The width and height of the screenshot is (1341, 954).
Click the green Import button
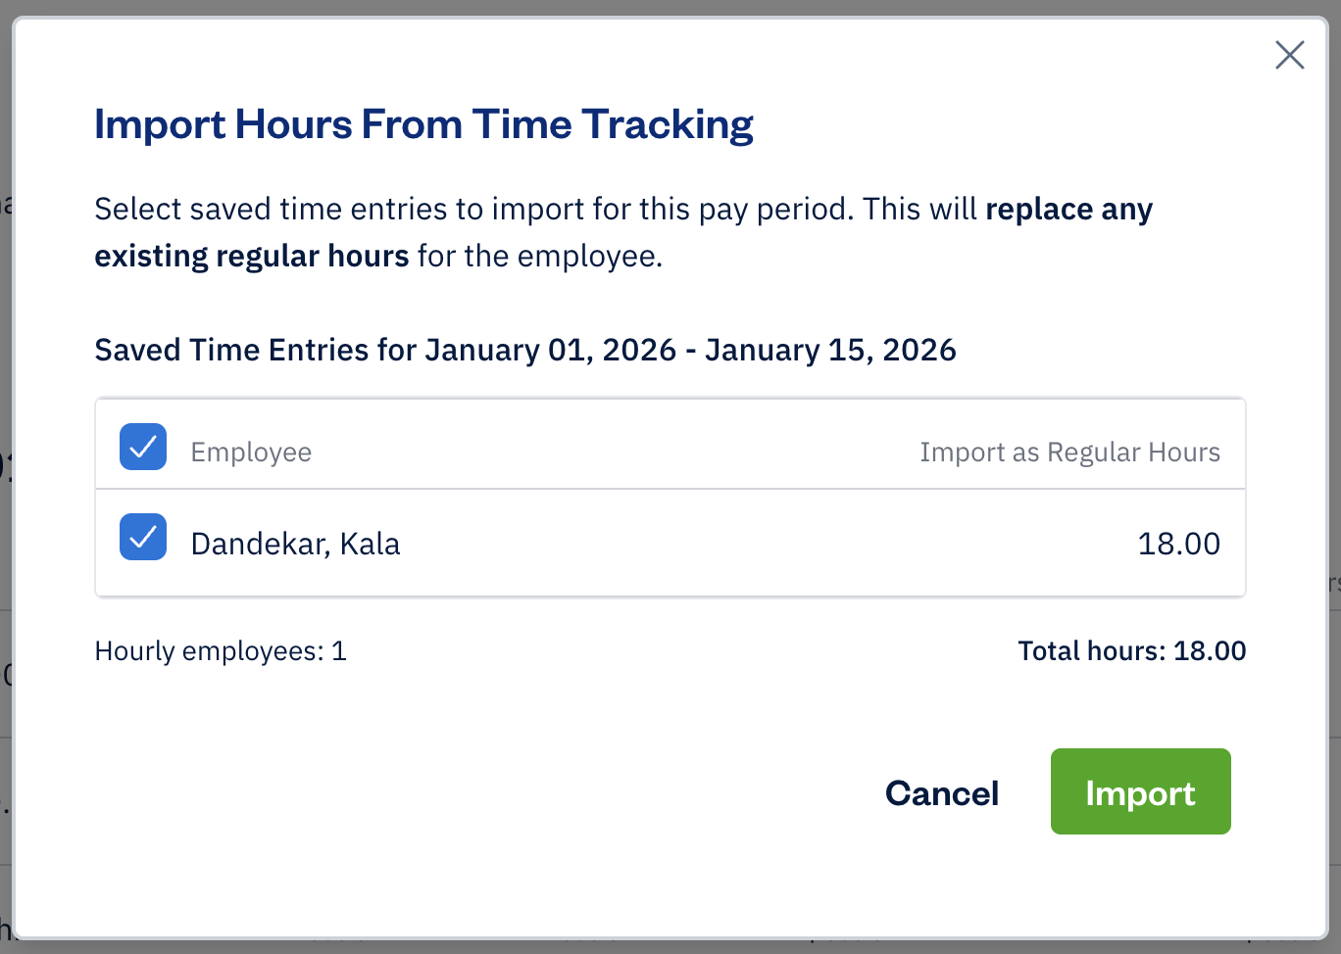1140,791
